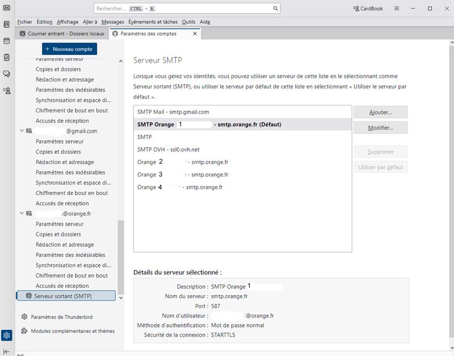Open the Mail space icon in sidebar
This screenshot has height=356, width=454.
coord(7,7)
